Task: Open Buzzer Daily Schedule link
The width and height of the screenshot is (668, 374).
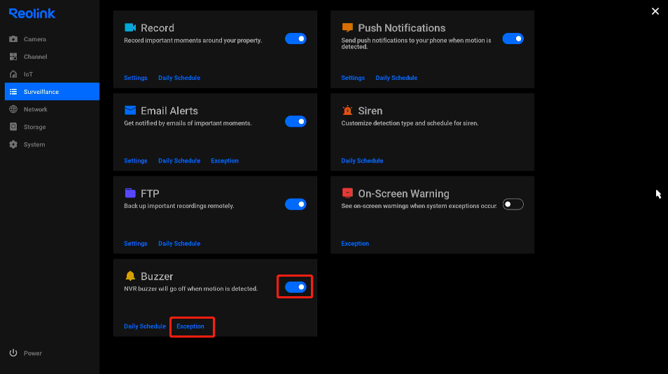Action: pyautogui.click(x=145, y=326)
